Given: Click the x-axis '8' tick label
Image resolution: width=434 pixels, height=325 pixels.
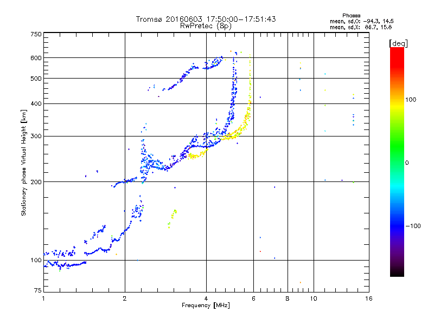Looking at the screenshot, I should (288, 298).
